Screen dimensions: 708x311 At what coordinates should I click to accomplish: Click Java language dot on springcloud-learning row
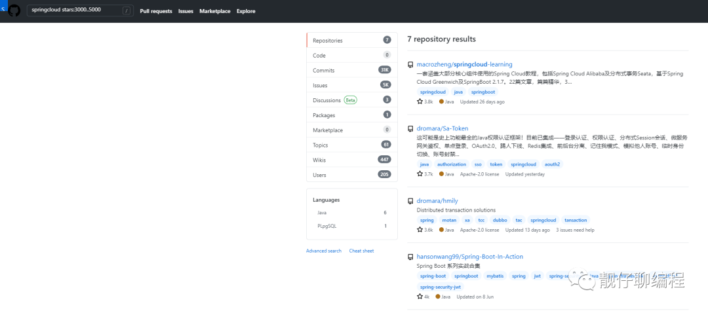[441, 102]
